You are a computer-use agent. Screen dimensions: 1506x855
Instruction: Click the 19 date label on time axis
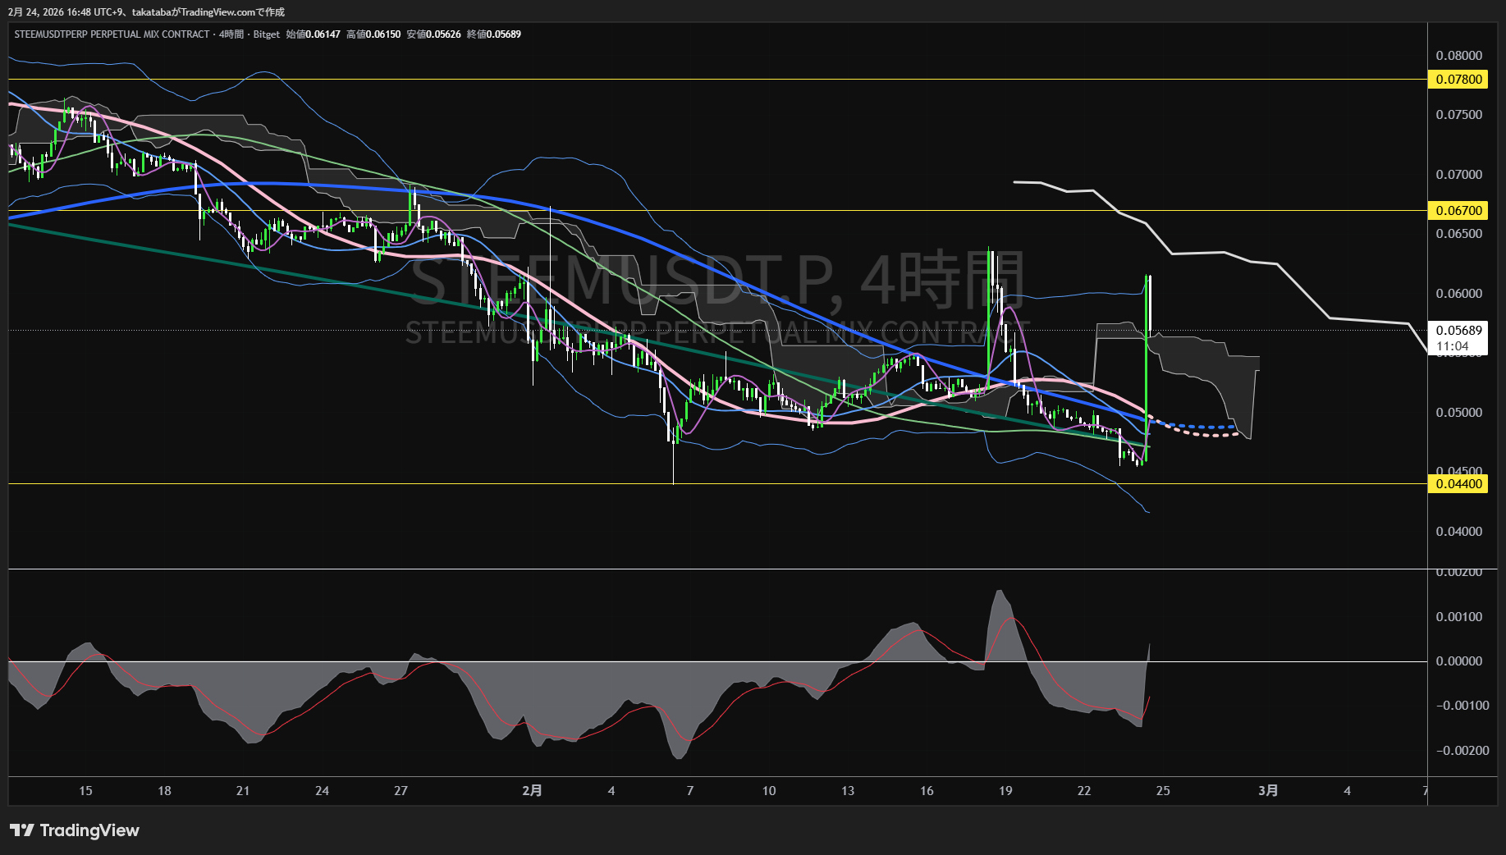[1005, 791]
